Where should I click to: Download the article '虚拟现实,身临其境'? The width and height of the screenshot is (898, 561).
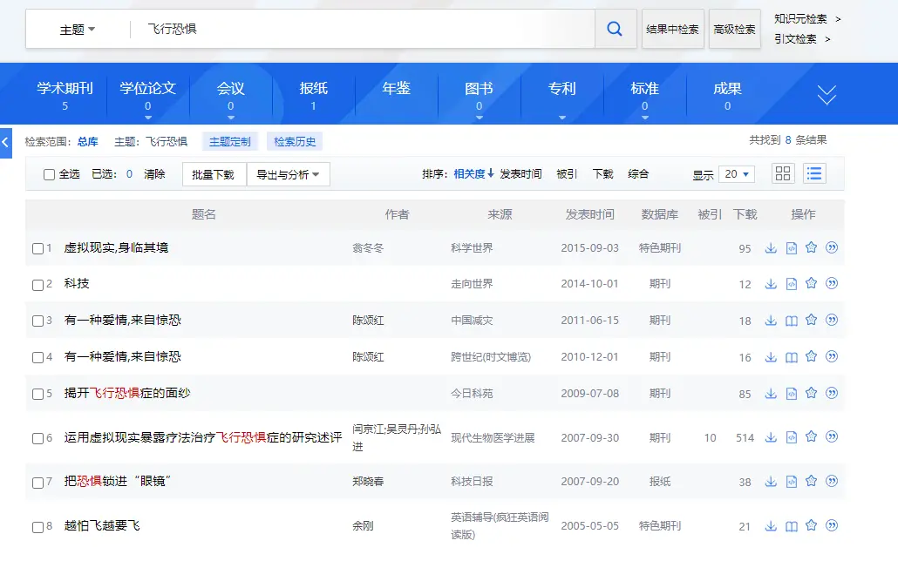[771, 248]
